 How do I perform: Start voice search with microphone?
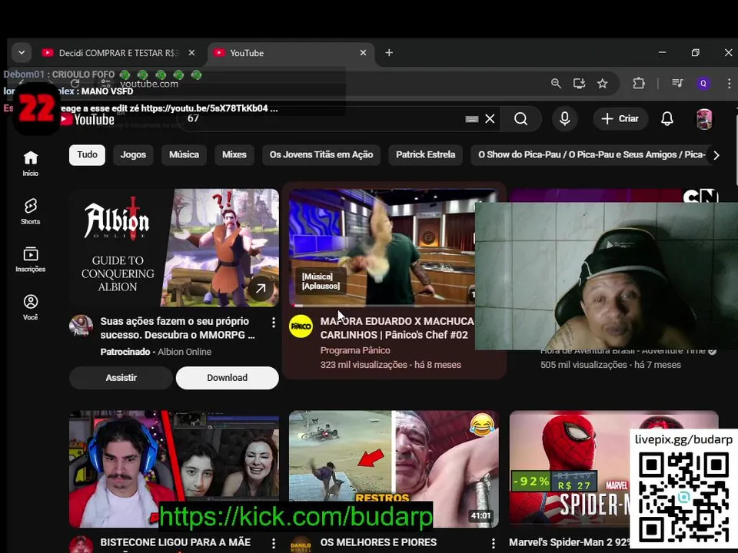point(565,119)
